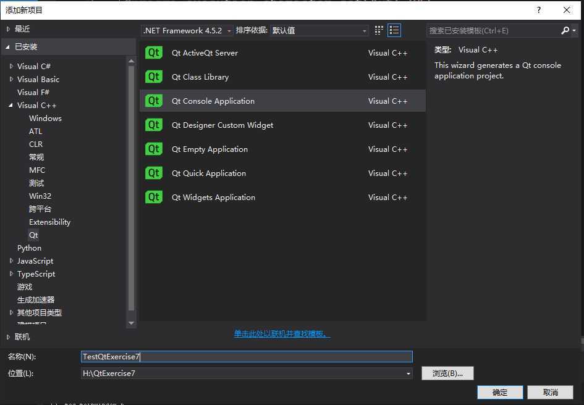This screenshot has height=405, width=584.
Task: Expand the 联机 section
Action: [8, 336]
